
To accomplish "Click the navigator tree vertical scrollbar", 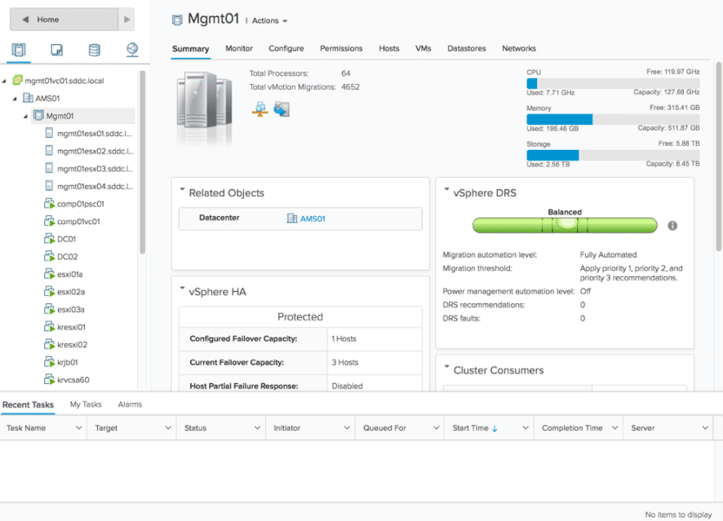I will (x=143, y=161).
